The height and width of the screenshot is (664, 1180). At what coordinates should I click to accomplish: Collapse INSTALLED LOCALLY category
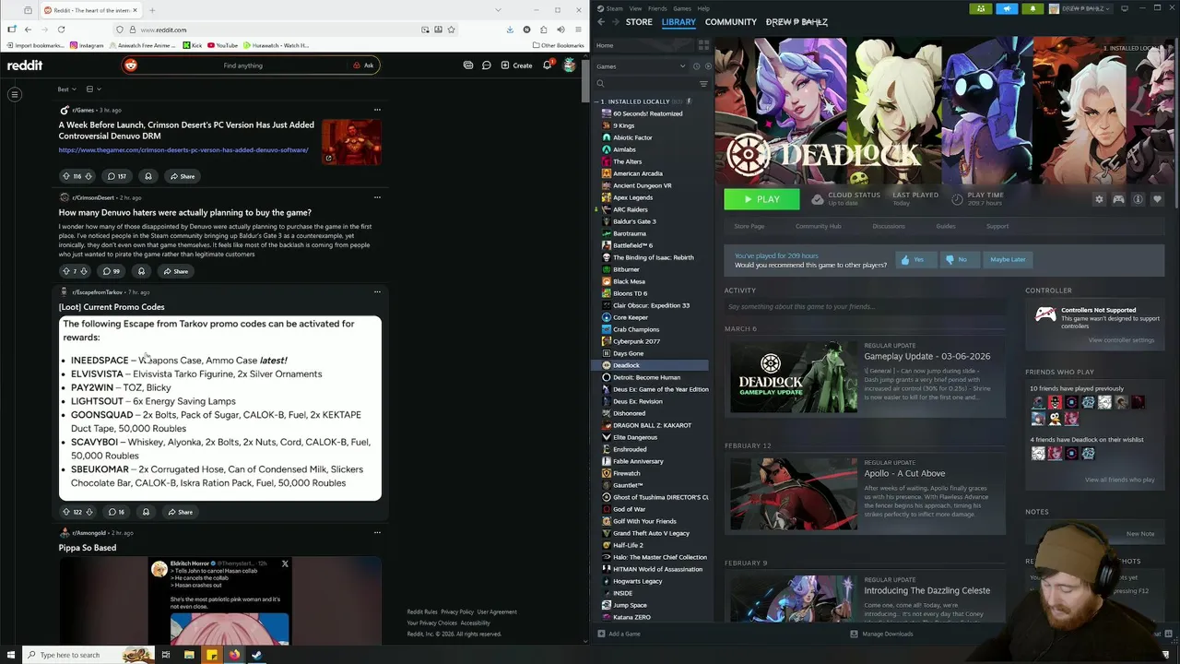tap(597, 101)
